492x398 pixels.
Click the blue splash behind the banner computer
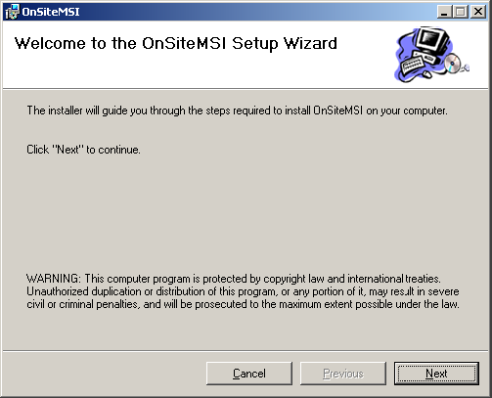403,49
